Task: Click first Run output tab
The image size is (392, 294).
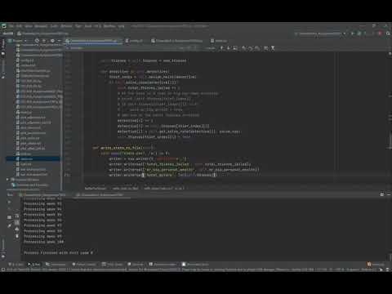Action: pyautogui.click(x=43, y=195)
